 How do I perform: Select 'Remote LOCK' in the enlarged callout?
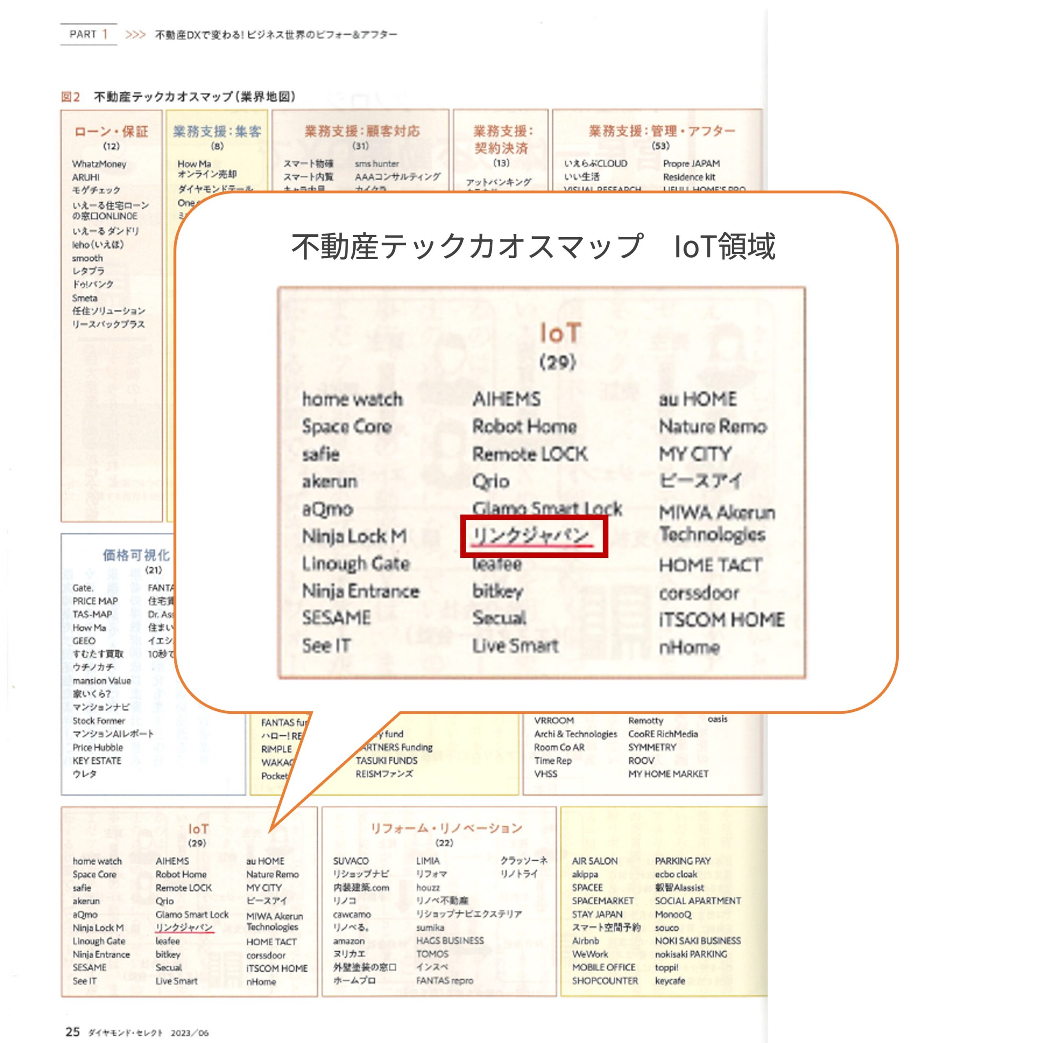tap(530, 454)
